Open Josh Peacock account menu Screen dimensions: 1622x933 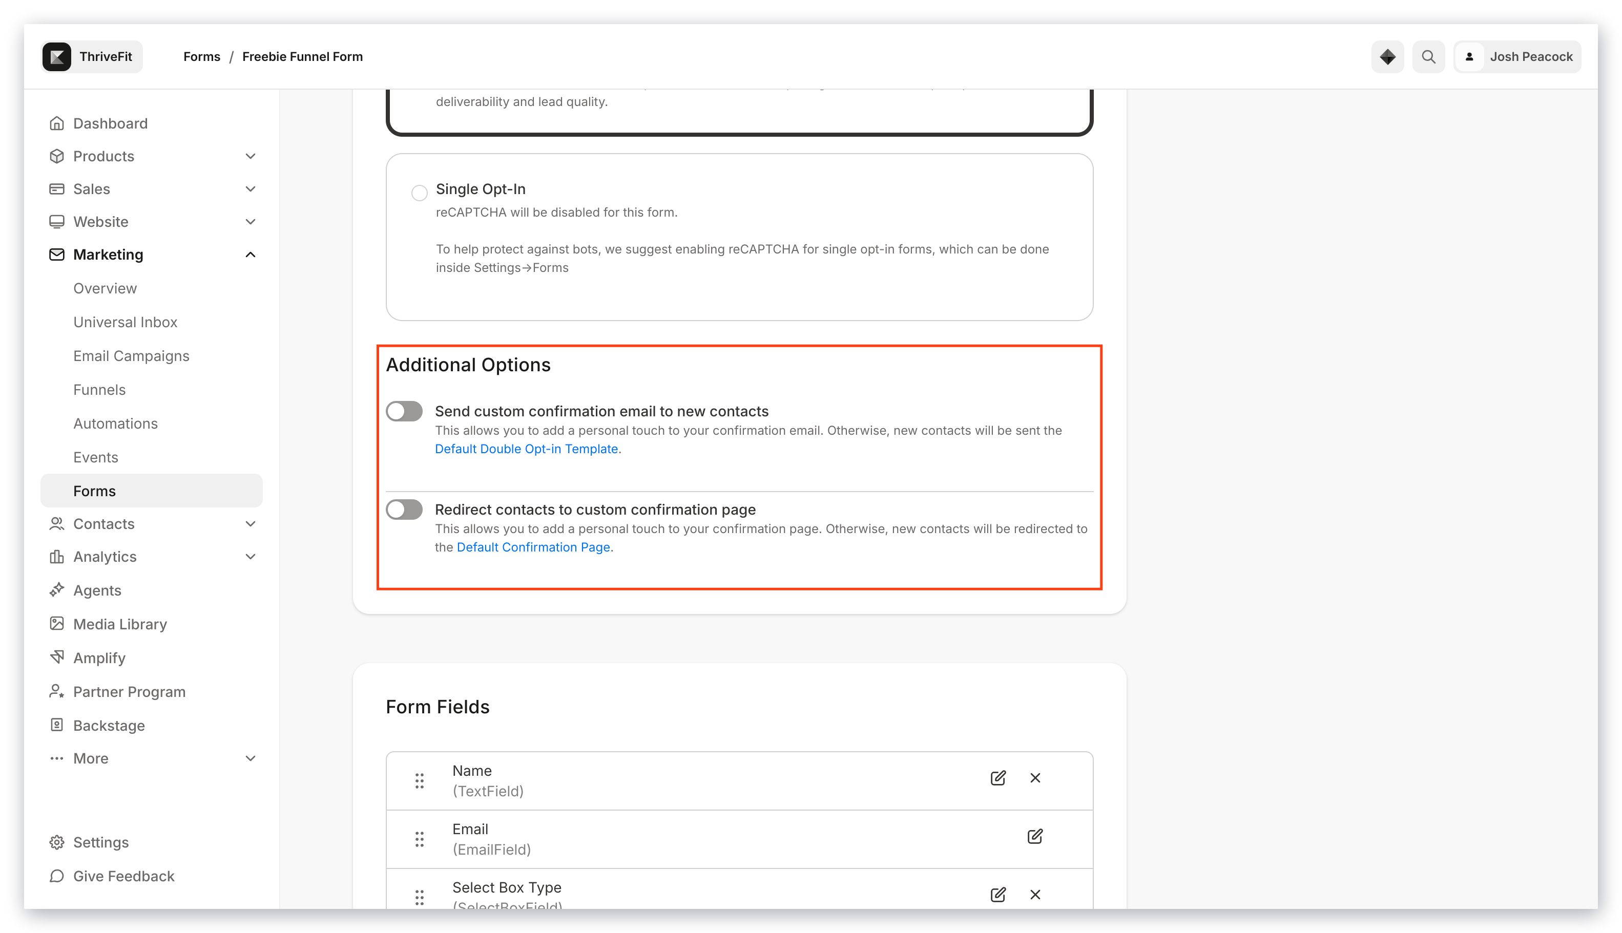[1517, 56]
